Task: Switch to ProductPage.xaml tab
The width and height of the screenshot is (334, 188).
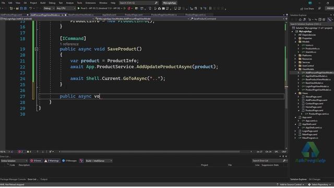Action: [x=134, y=15]
